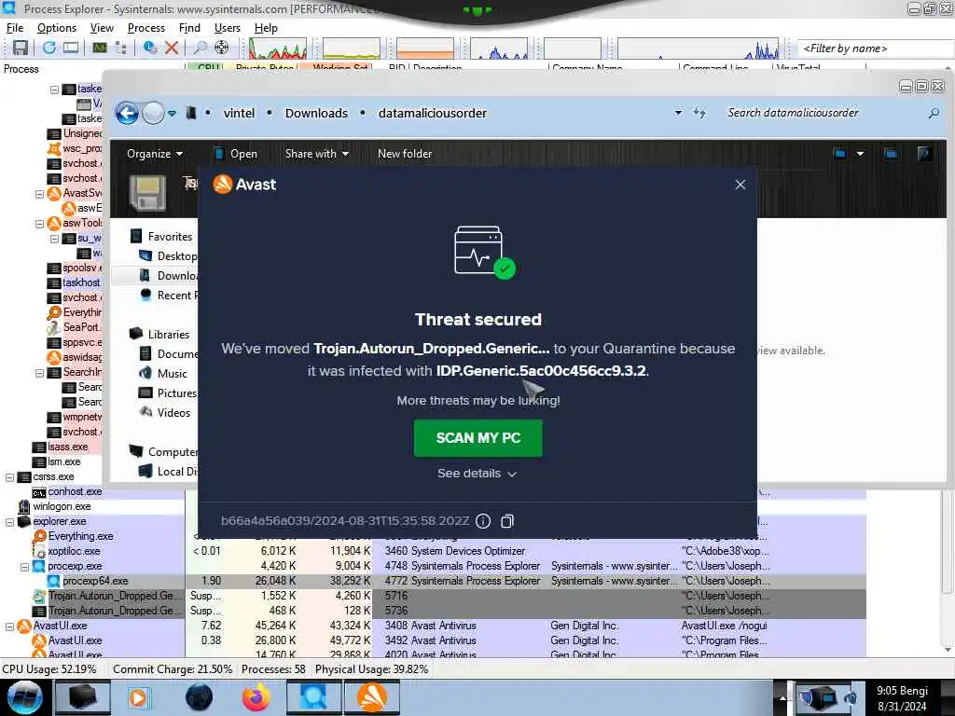This screenshot has height=716, width=955.
Task: Click the Save toolbar icon in Process Explorer
Action: [21, 48]
